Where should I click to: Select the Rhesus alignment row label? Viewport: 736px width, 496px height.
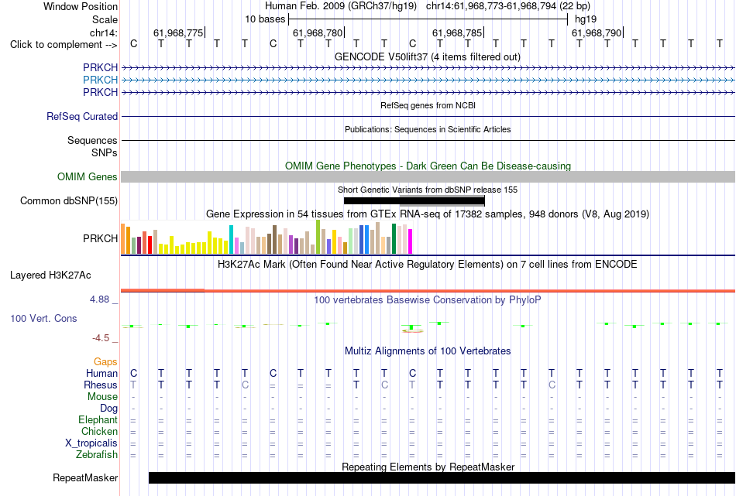click(101, 385)
